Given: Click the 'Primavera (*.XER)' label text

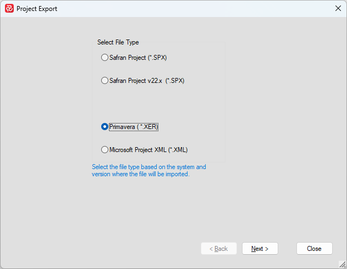Looking at the screenshot, I should tap(134, 127).
